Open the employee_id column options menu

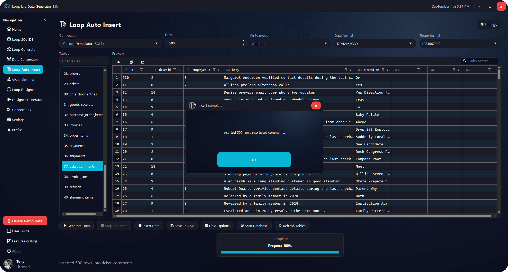pyautogui.click(x=219, y=70)
